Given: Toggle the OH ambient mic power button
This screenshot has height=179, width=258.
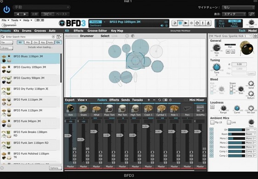Looking at the screenshot, I should click(212, 129).
